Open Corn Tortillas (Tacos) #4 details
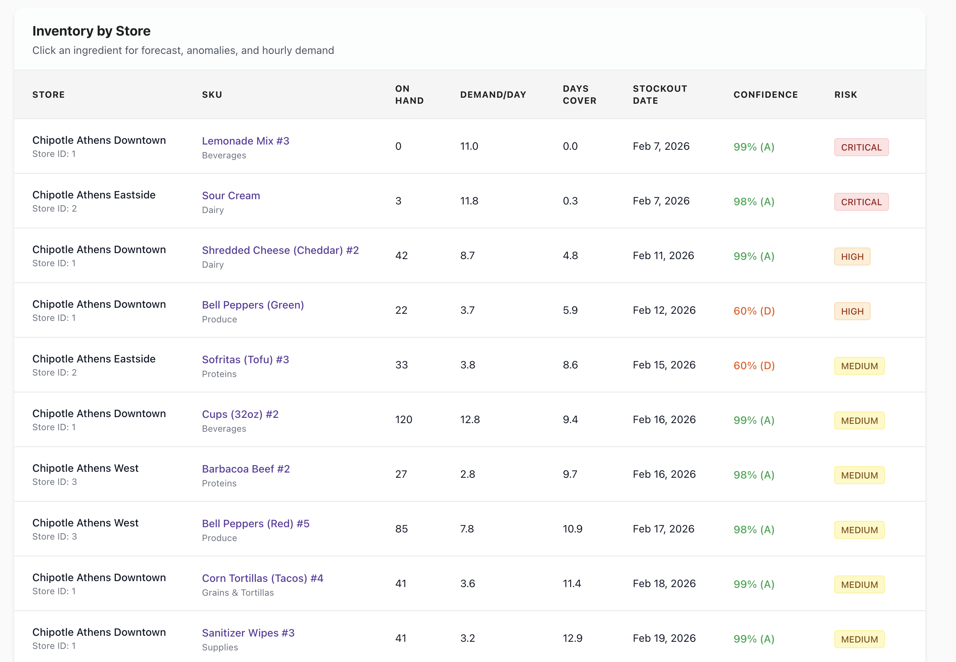 [x=262, y=578]
